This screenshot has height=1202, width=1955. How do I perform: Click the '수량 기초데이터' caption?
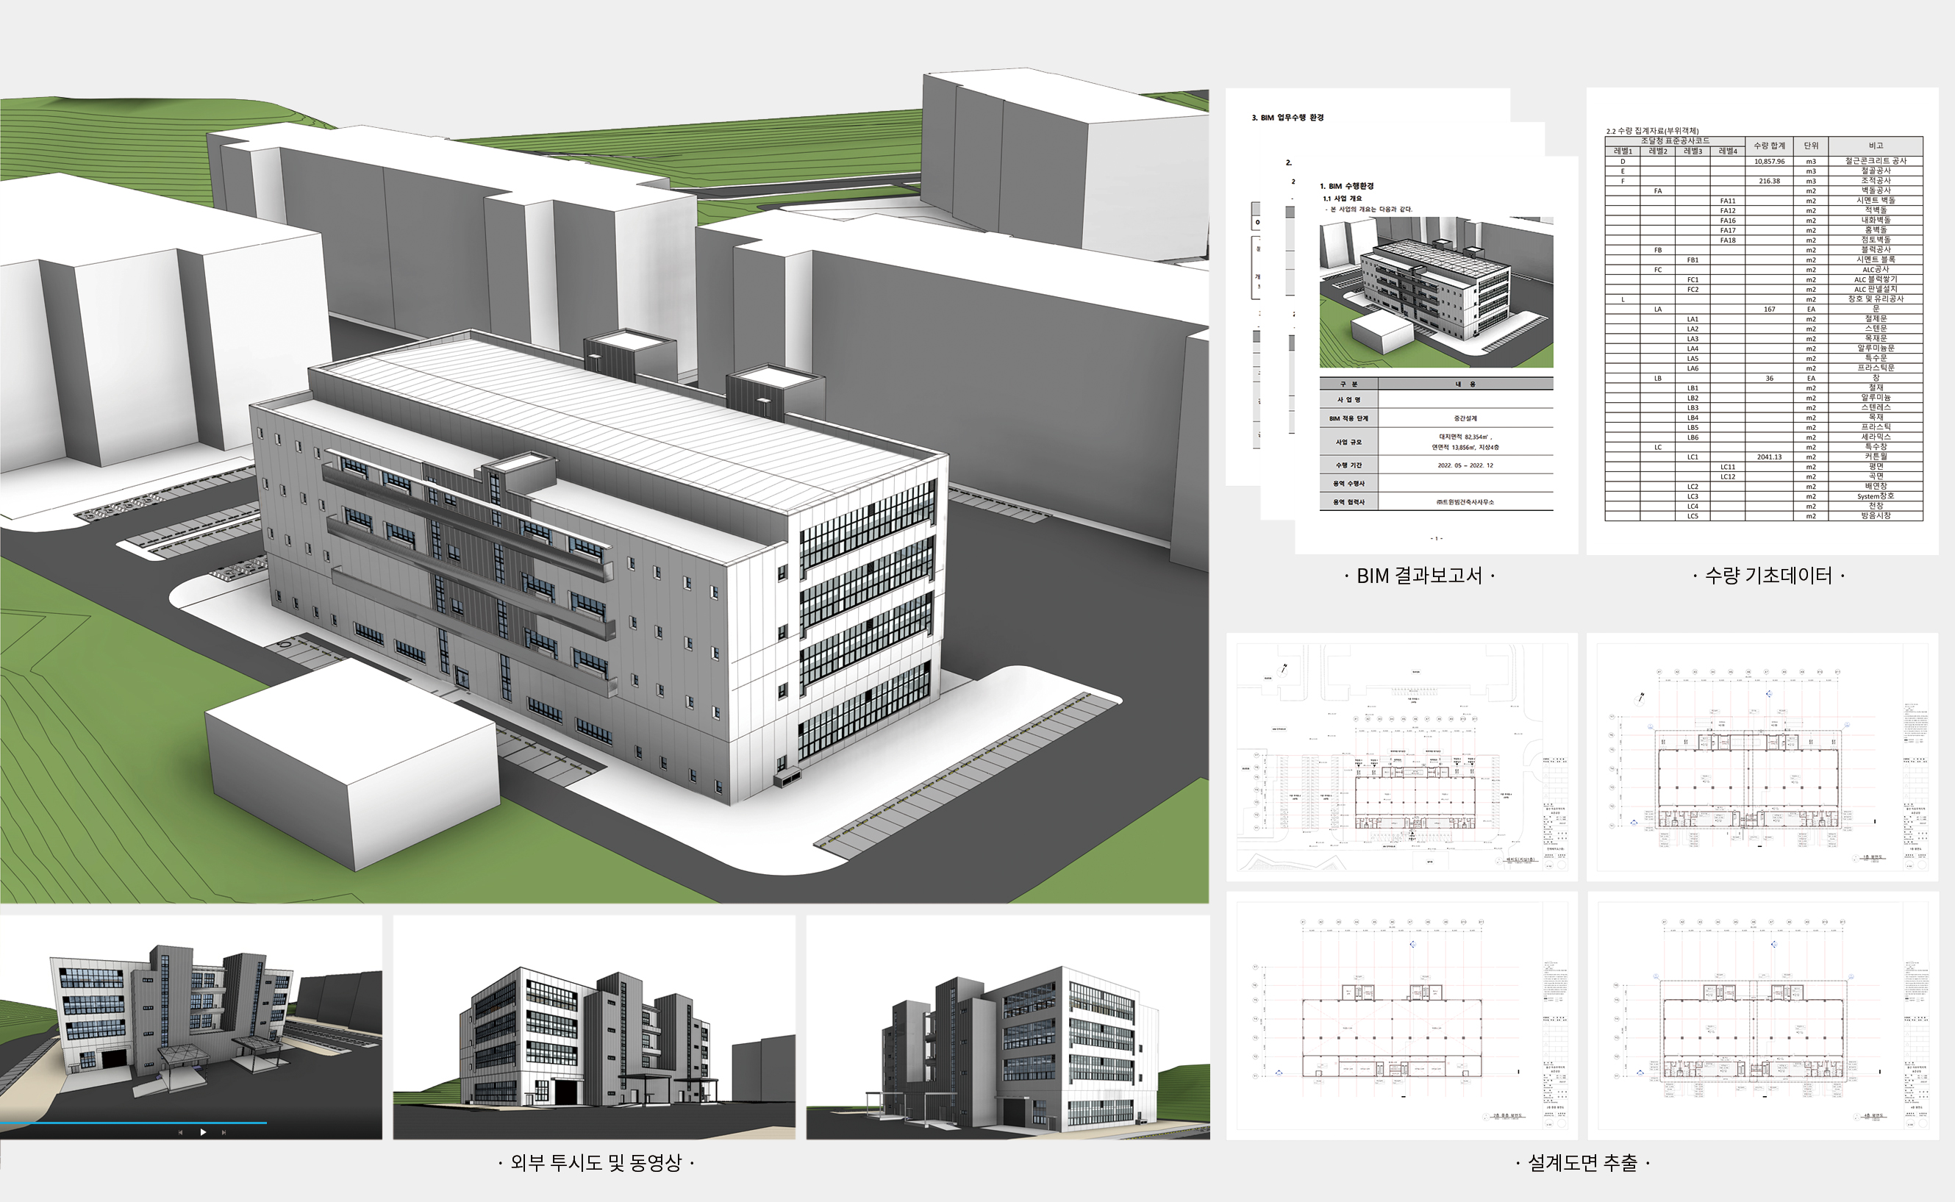click(x=1768, y=576)
